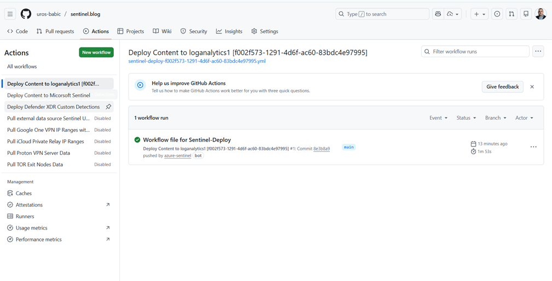
Task: Dismiss the feedback banner
Action: (x=532, y=87)
